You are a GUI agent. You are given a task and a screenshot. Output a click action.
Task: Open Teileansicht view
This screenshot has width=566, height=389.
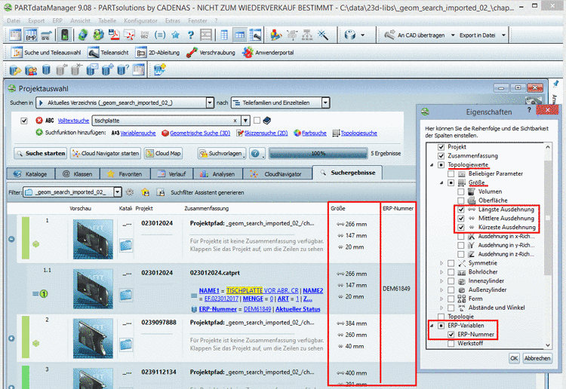tap(108, 53)
